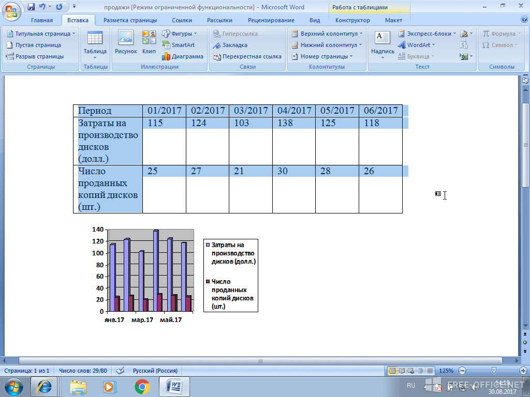Image resolution: width=530 pixels, height=397 pixels.
Task: Click the RU keyboard language indicator
Action: (x=410, y=385)
